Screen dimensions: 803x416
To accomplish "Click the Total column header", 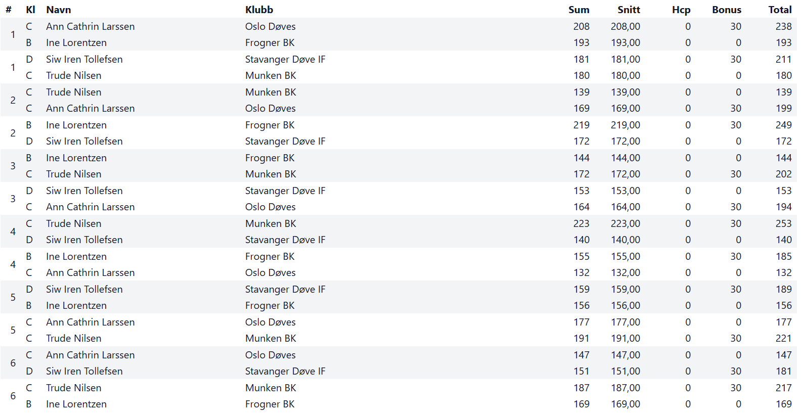I will 780,10.
